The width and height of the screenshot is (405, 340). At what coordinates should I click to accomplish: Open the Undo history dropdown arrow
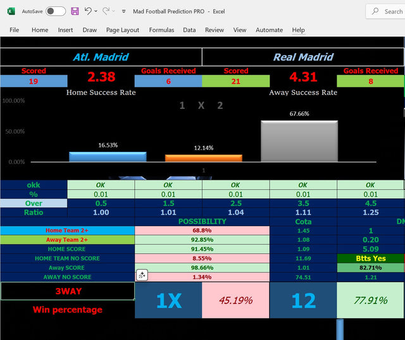point(96,11)
